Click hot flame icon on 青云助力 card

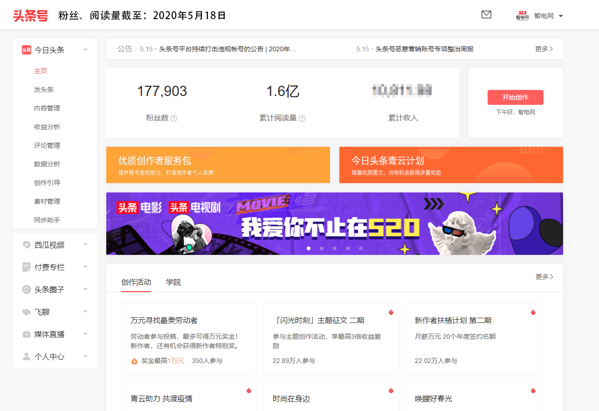pos(249,390)
